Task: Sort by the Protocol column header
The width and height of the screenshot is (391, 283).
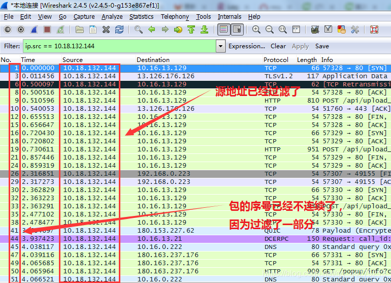Action: point(279,60)
